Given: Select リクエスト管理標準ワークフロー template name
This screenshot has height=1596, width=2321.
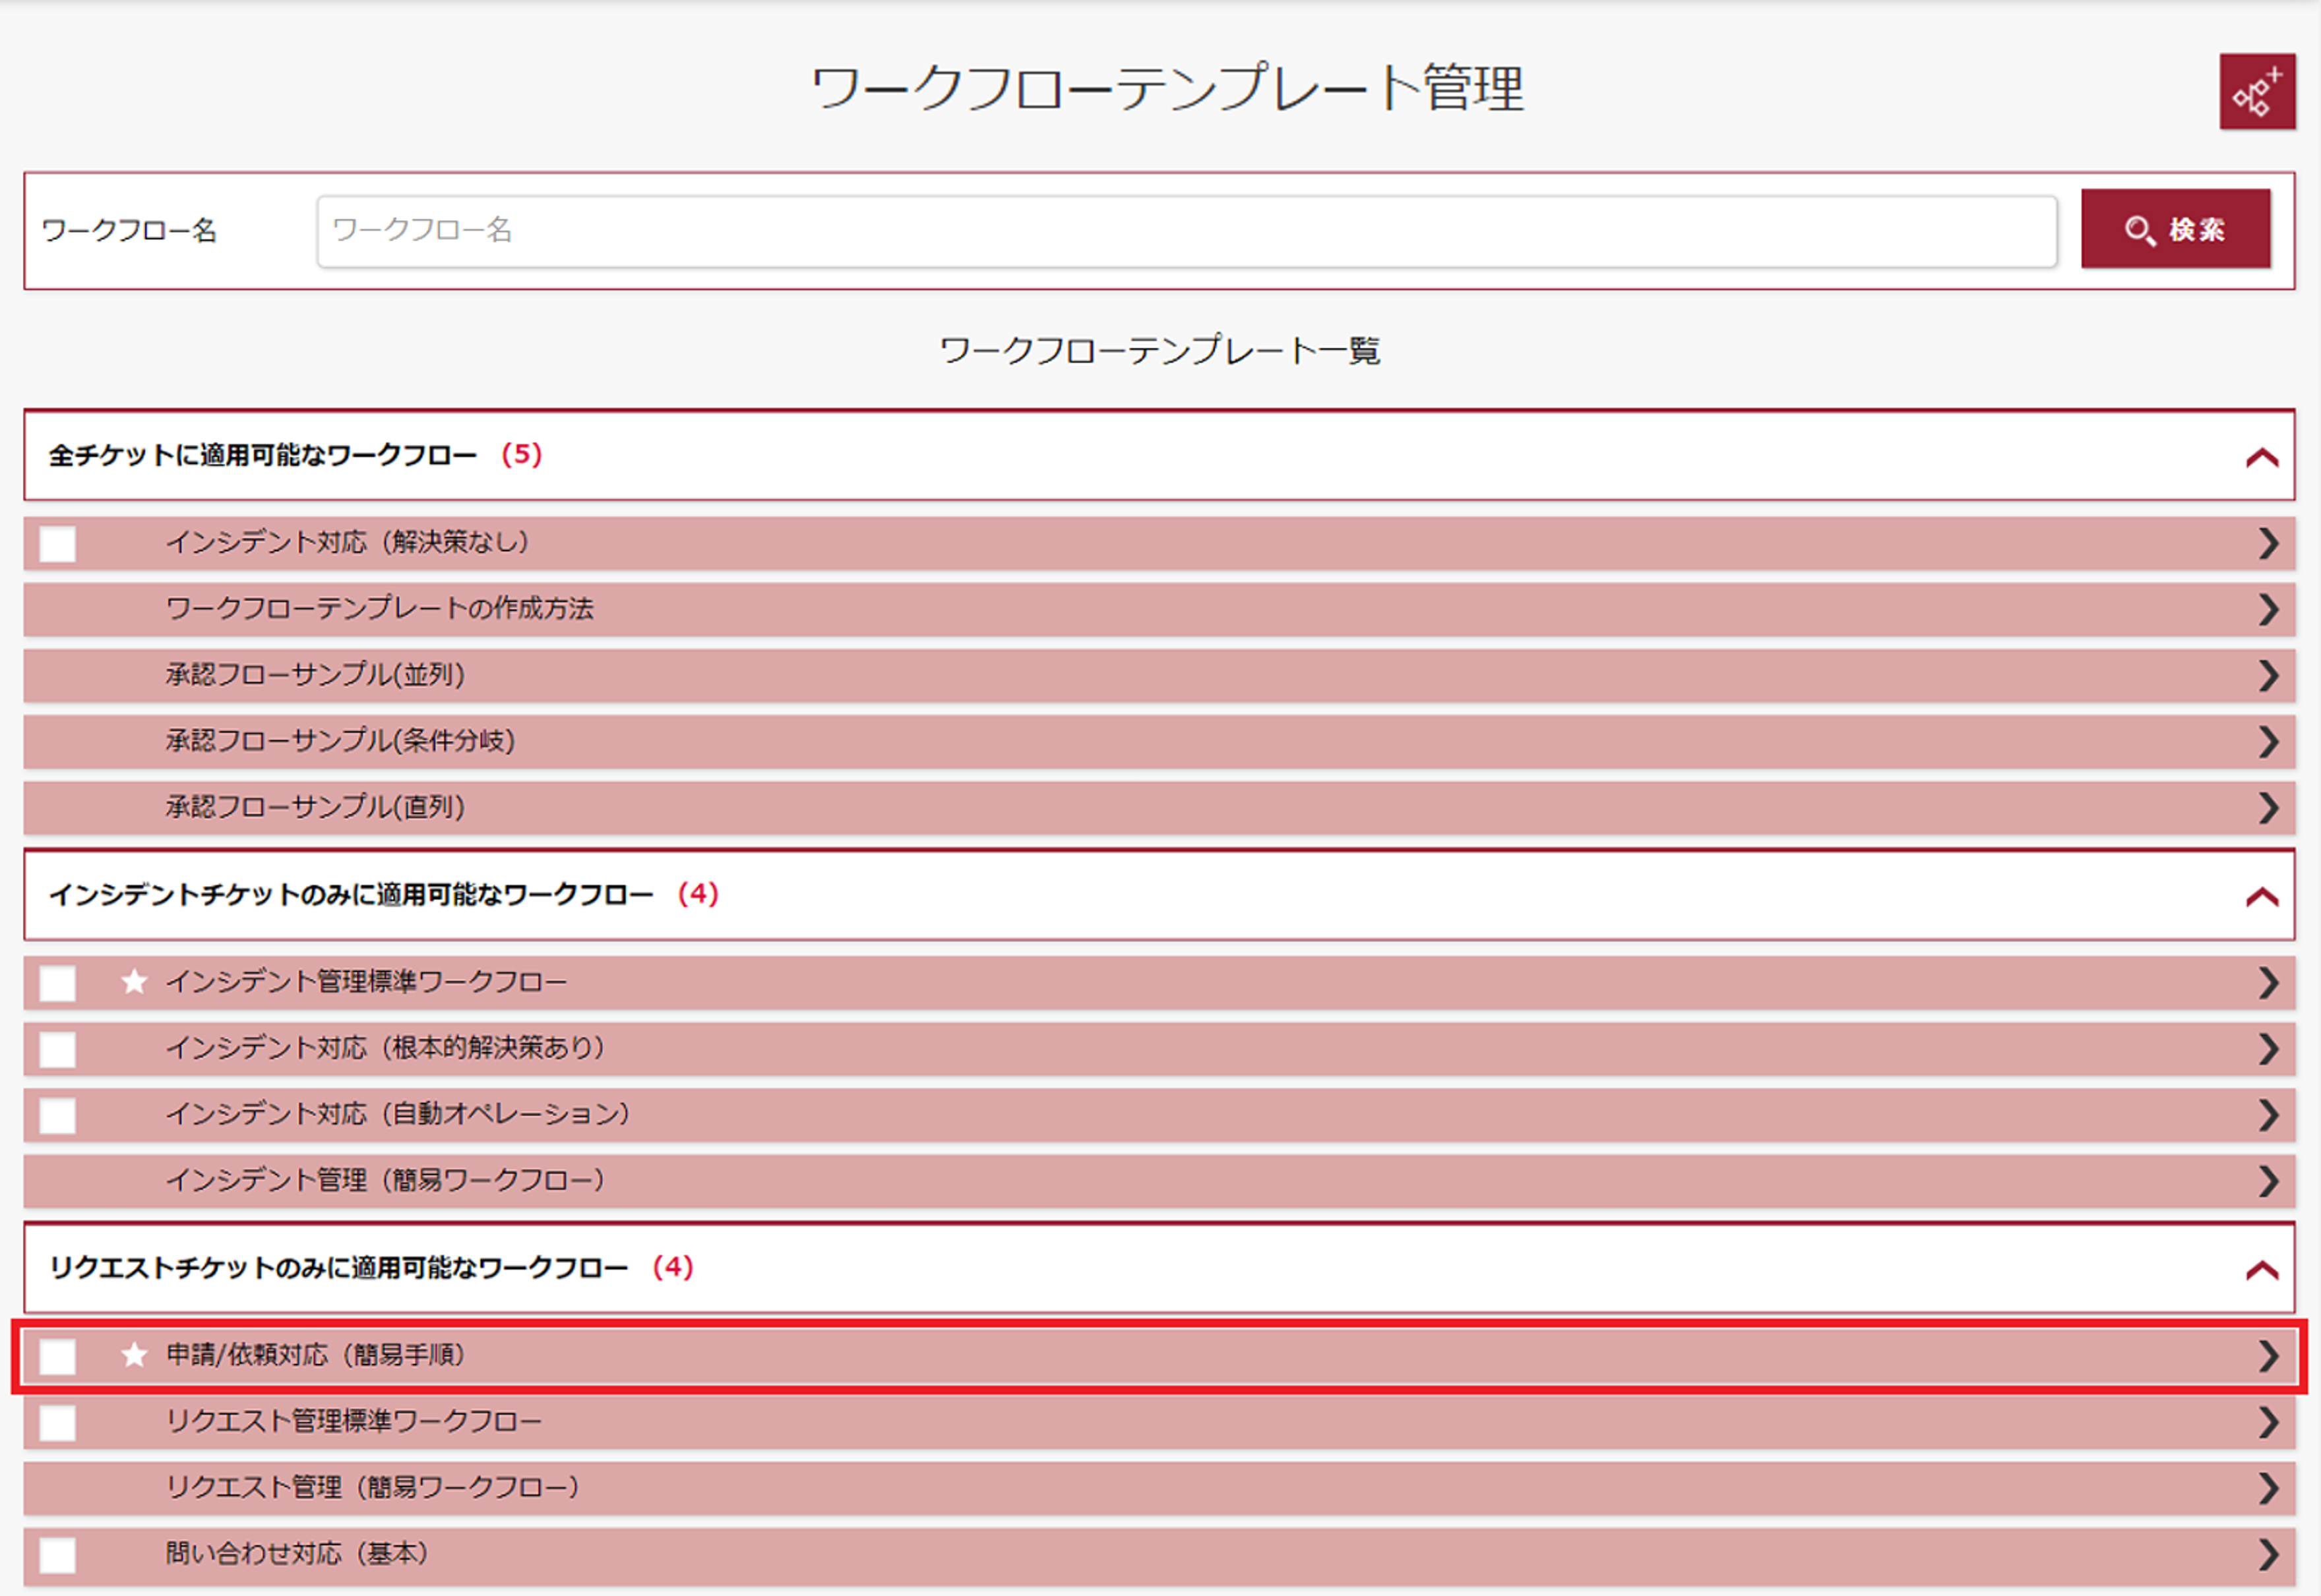Looking at the screenshot, I should pyautogui.click(x=353, y=1421).
